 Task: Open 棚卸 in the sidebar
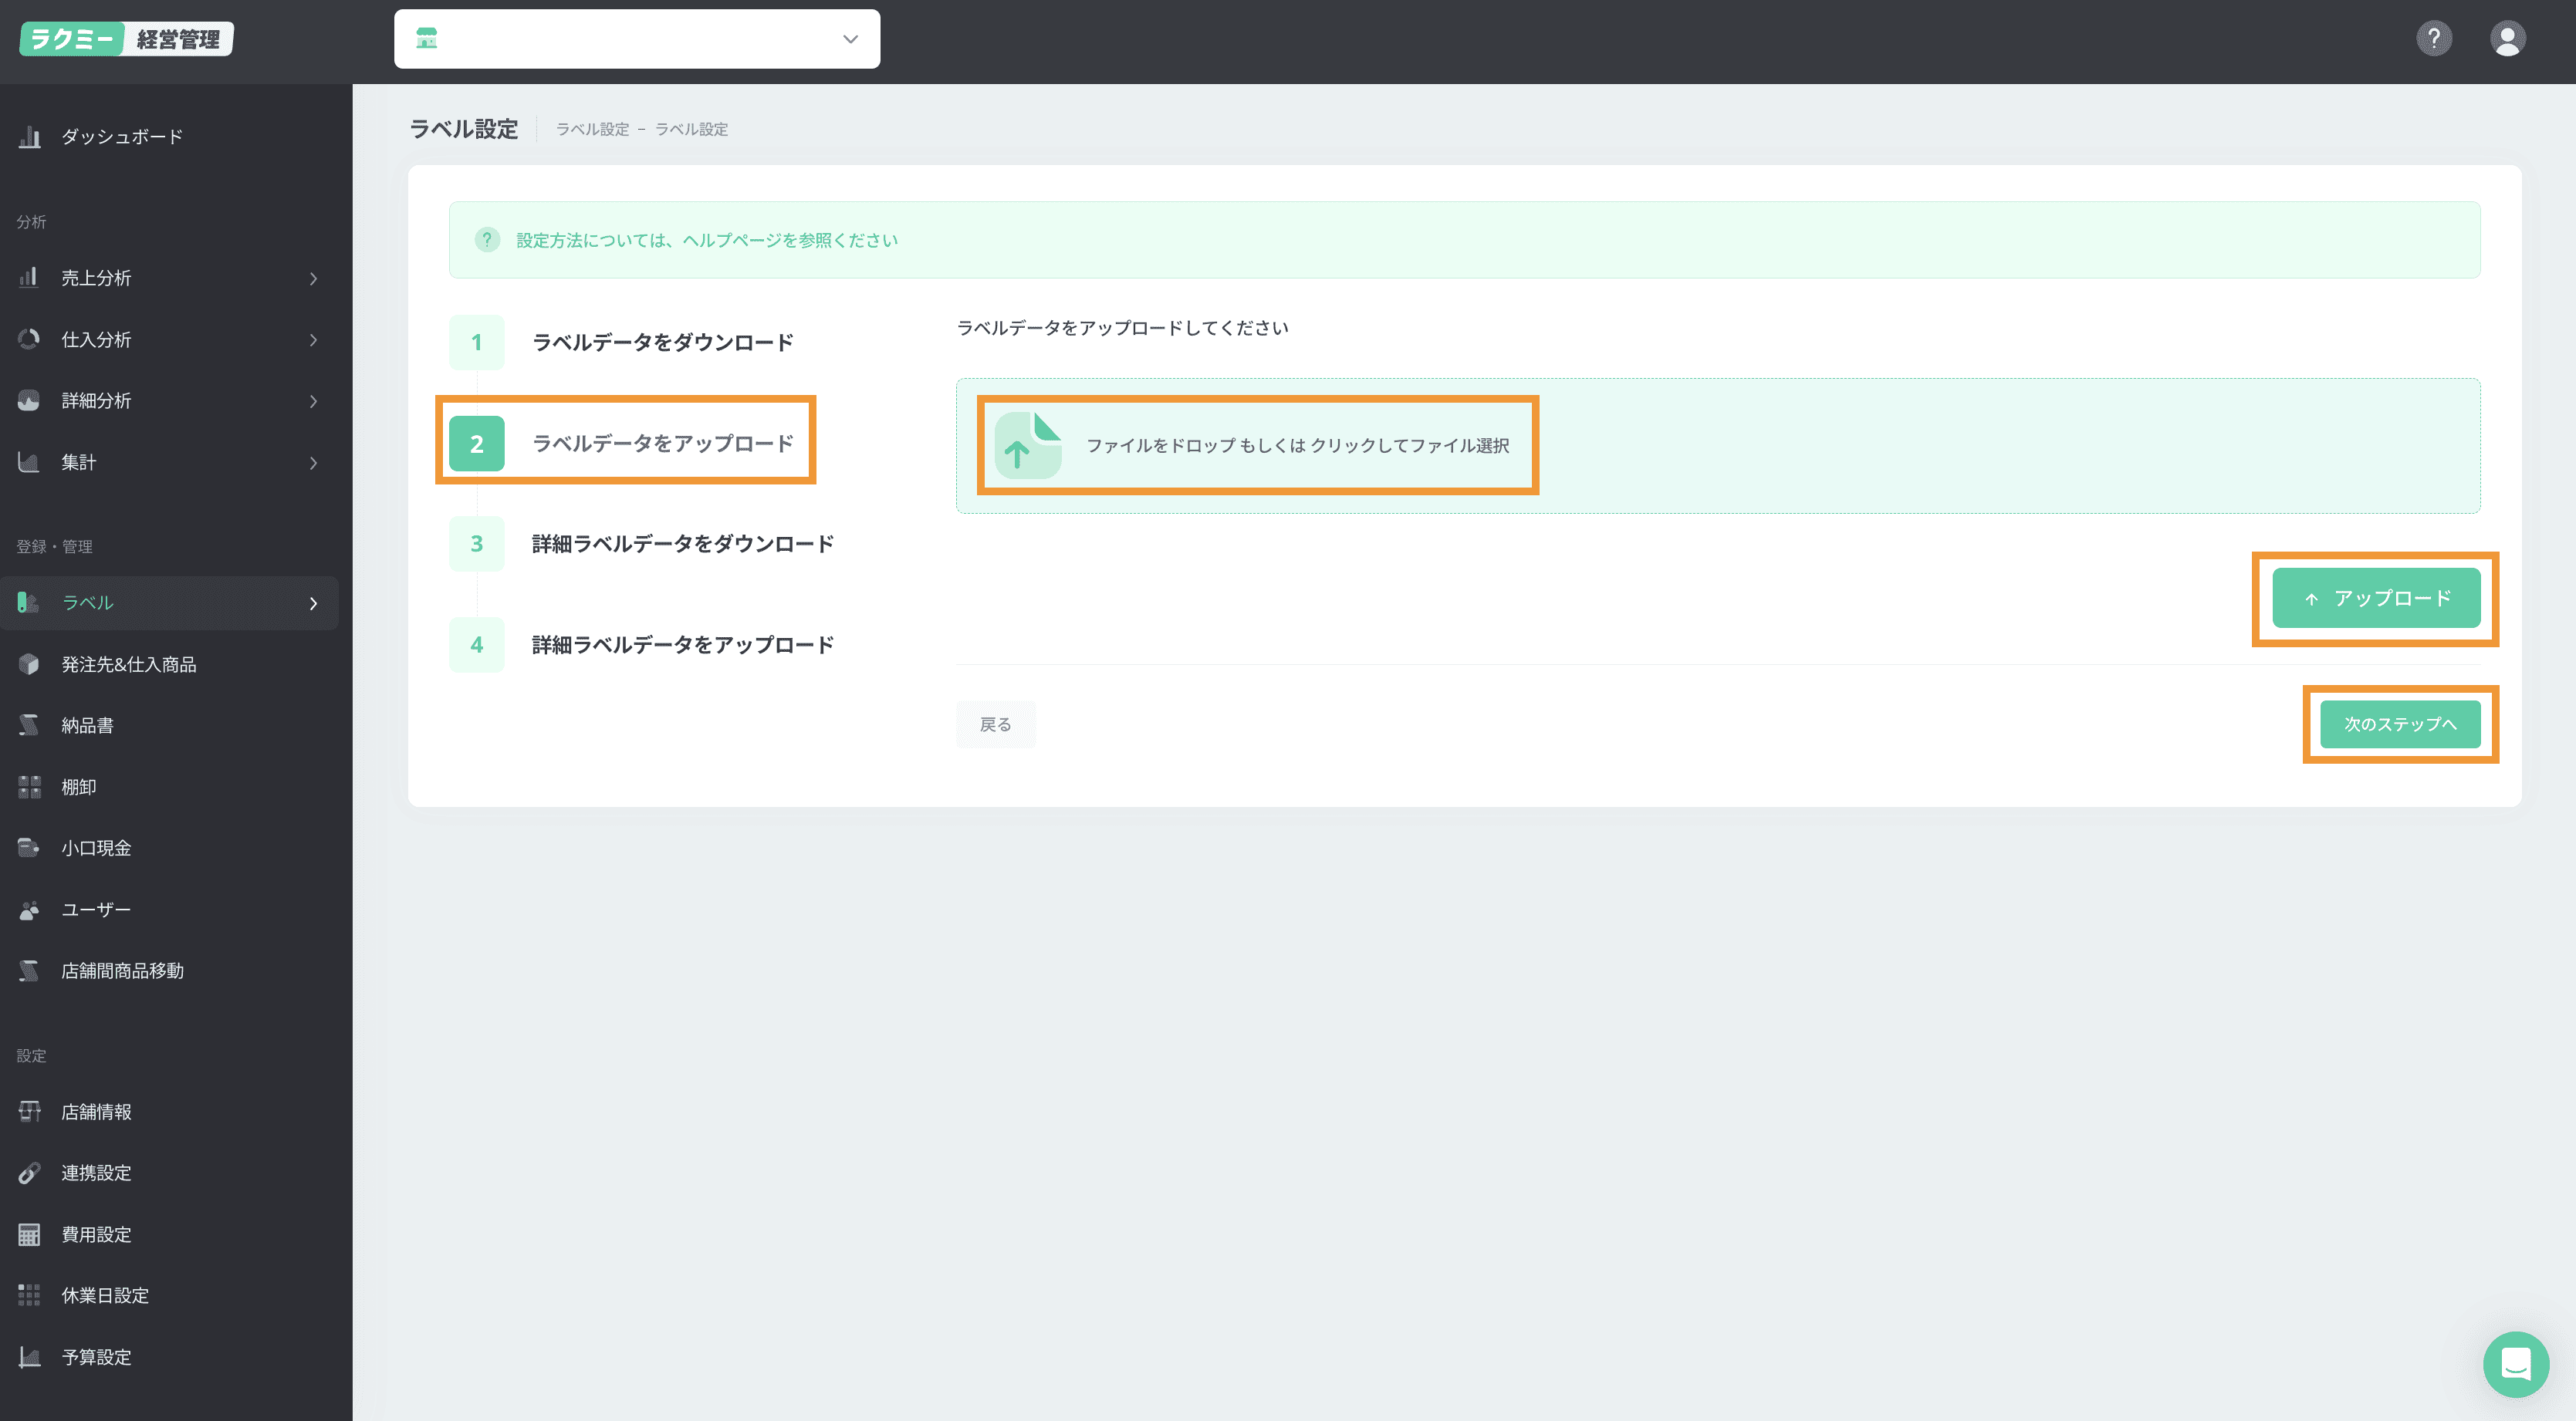click(78, 788)
